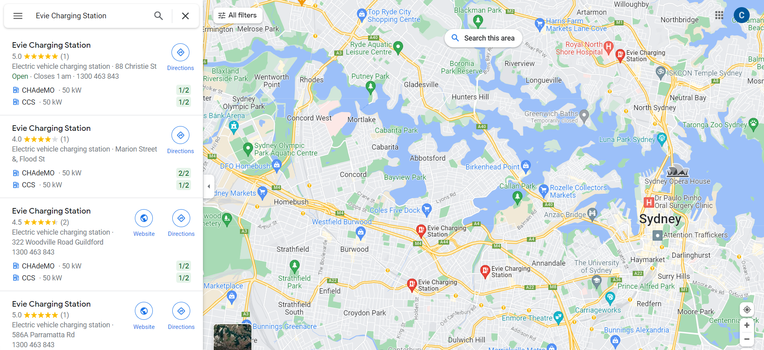Switch to satellite layer thumbnail

click(x=232, y=336)
